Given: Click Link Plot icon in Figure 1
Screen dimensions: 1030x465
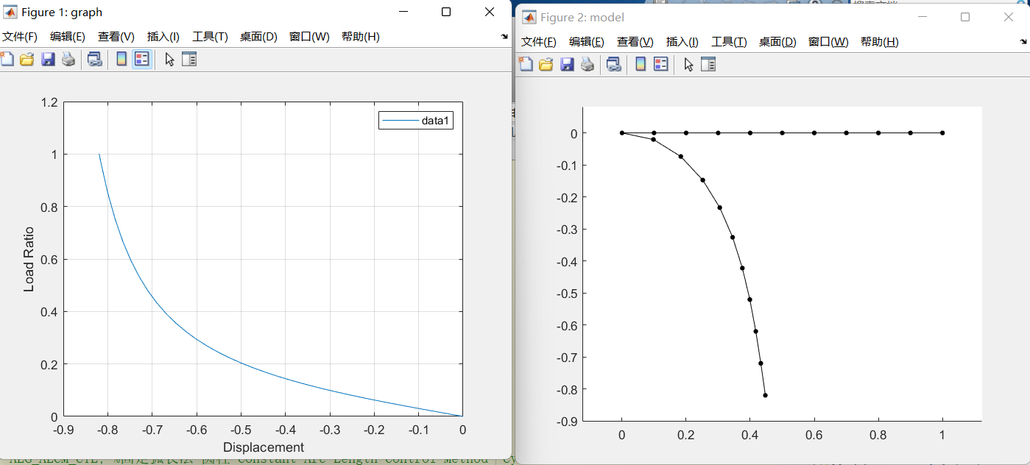Looking at the screenshot, I should tap(94, 60).
